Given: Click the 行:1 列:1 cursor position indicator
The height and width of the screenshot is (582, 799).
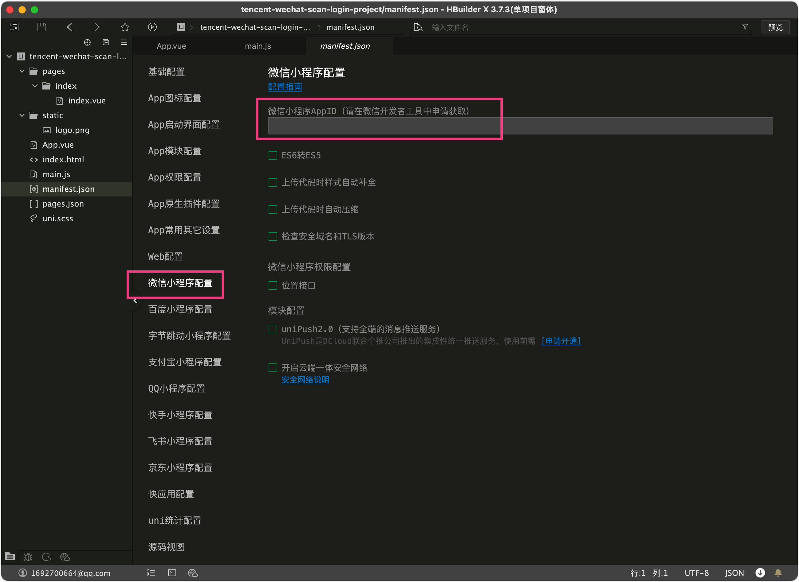Looking at the screenshot, I should click(649, 573).
